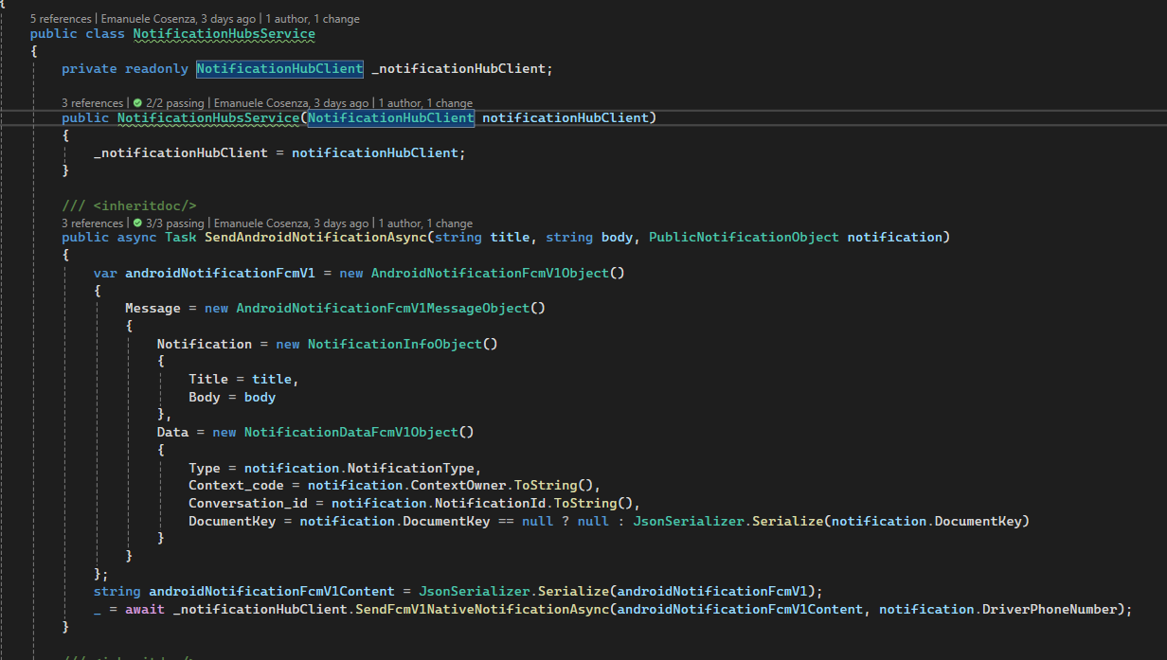Click NotificationHubsService in the class declaration
The height and width of the screenshot is (660, 1167).
224,34
